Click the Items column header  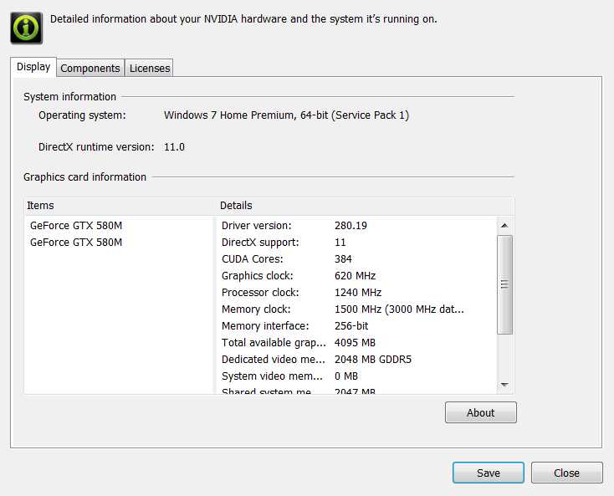[120, 206]
